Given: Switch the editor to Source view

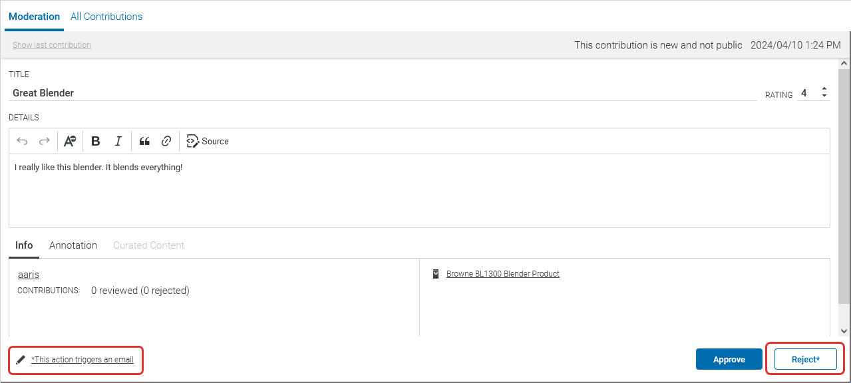Looking at the screenshot, I should [207, 141].
